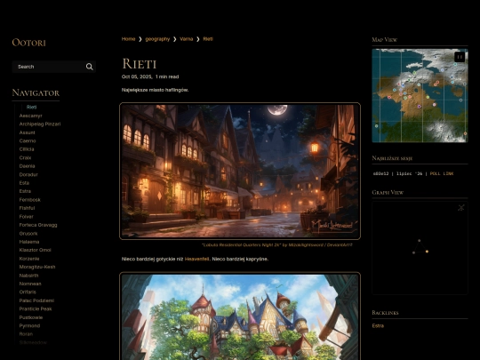Open Craix in the Navigator

(25, 157)
